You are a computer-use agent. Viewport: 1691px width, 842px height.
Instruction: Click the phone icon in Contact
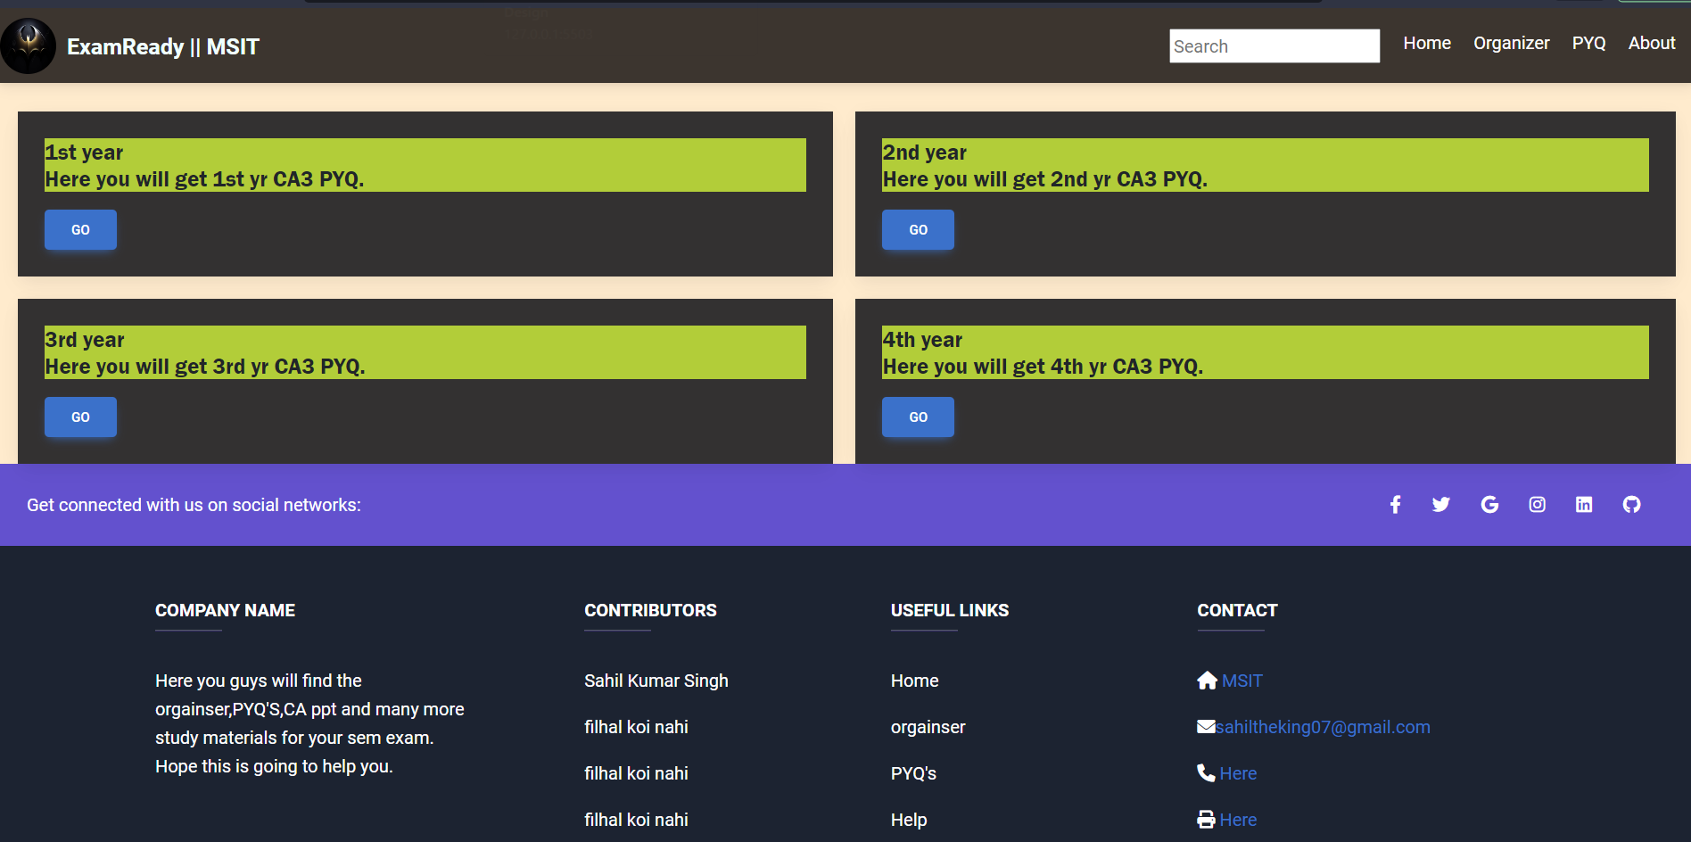[1206, 773]
